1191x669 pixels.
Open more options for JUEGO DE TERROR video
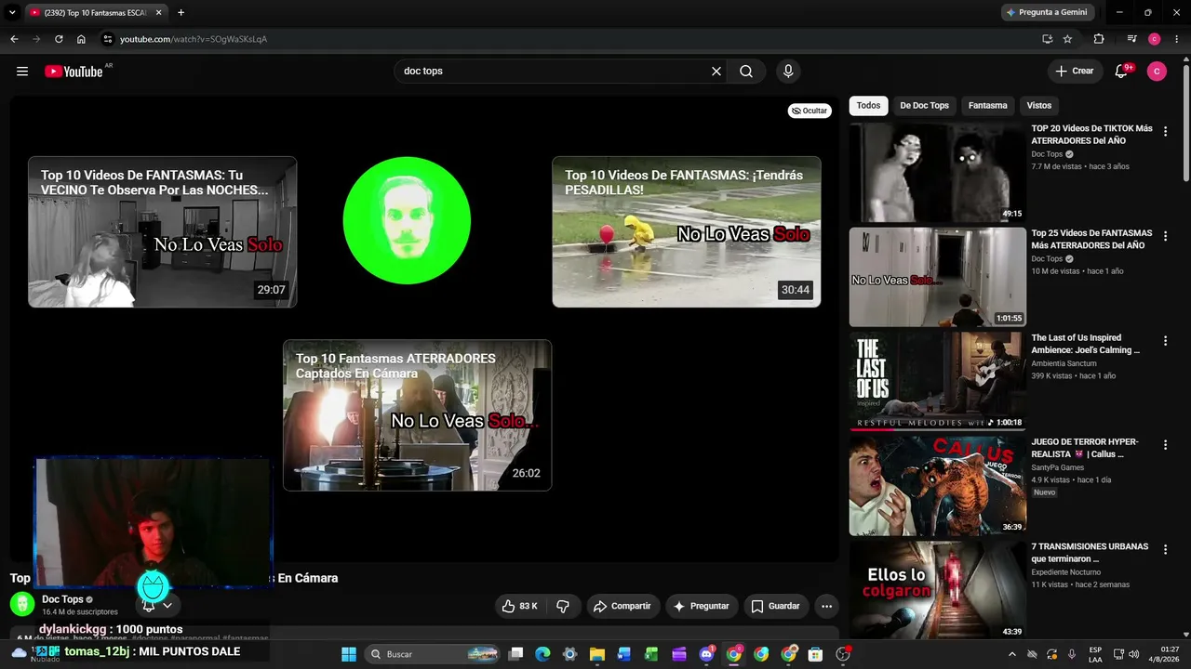[1165, 445]
